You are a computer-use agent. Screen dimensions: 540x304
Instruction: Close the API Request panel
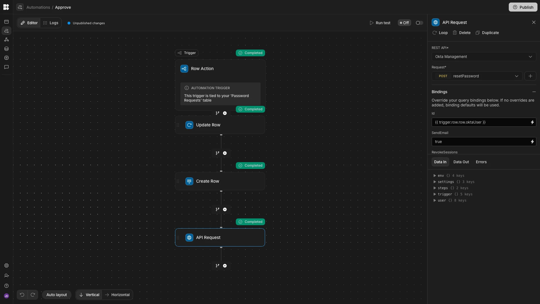(x=534, y=22)
